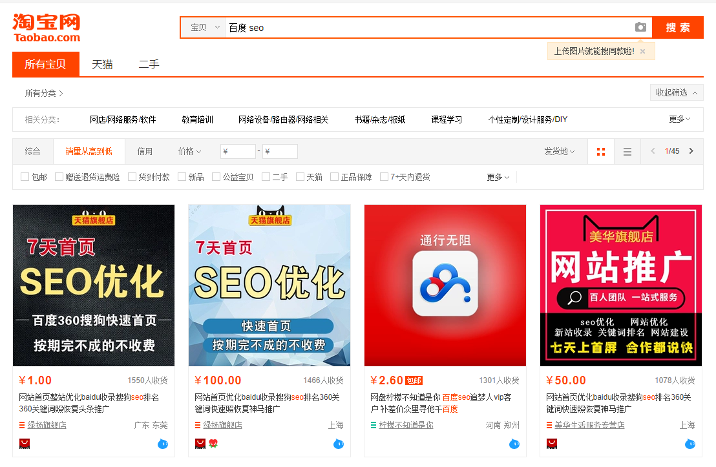
Task: Open category 课程学习
Action: pos(447,119)
